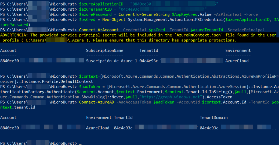Click AzureCloud value in the second table
279x145 pixels.
pos(98,128)
